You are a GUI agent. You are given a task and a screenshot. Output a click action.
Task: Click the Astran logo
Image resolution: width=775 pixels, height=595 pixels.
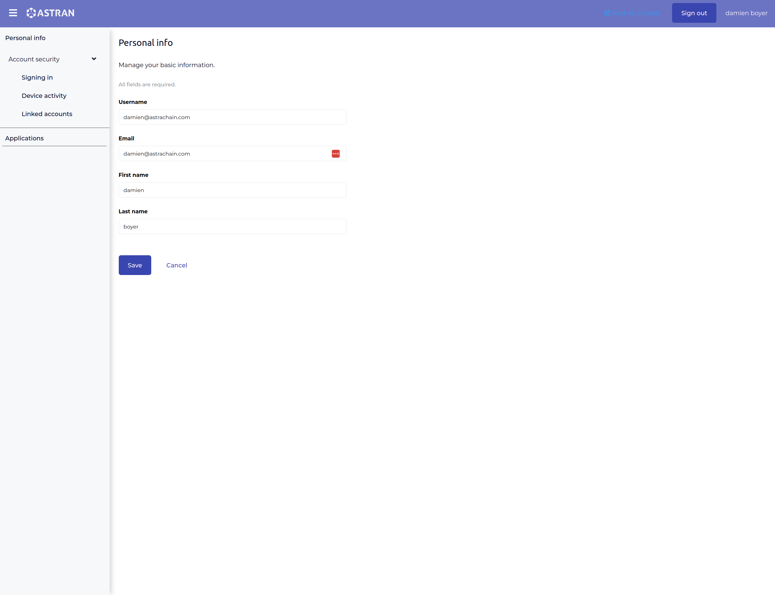(x=50, y=13)
